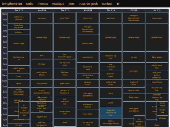The height and width of the screenshot is (127, 170).
Task: Click Wednesday's japanese music slot
Action: (x=88, y=83)
